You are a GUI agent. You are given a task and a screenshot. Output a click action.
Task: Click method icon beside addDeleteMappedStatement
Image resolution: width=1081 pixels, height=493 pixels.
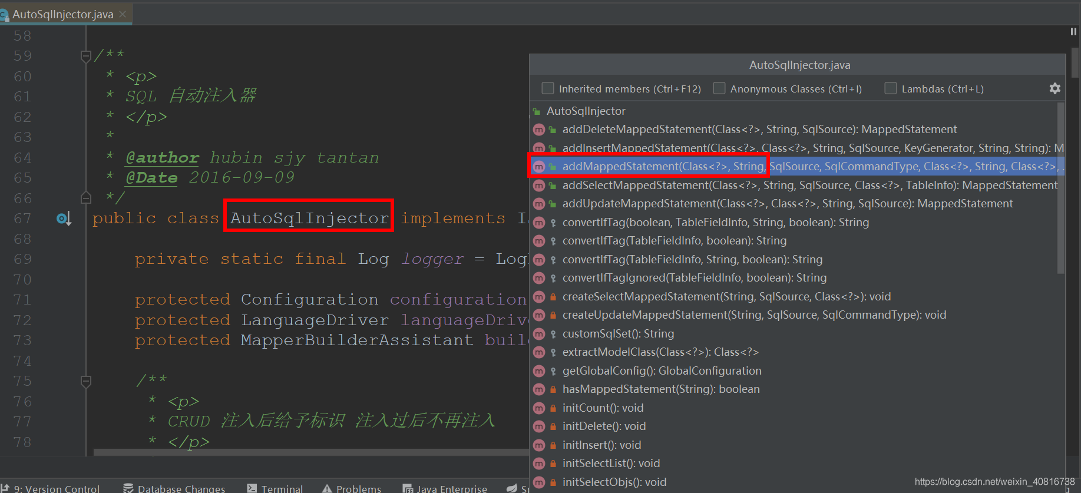538,130
